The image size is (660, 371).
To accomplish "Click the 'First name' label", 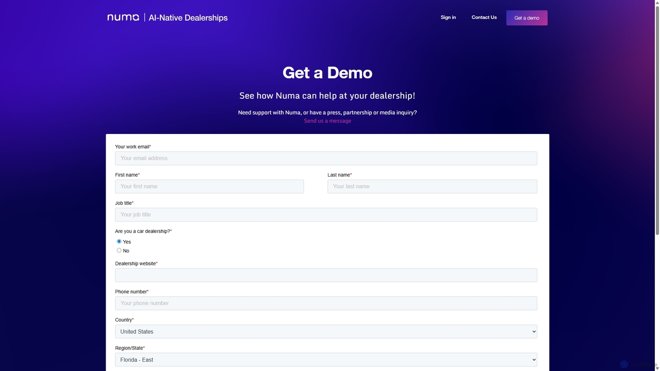I will point(126,175).
